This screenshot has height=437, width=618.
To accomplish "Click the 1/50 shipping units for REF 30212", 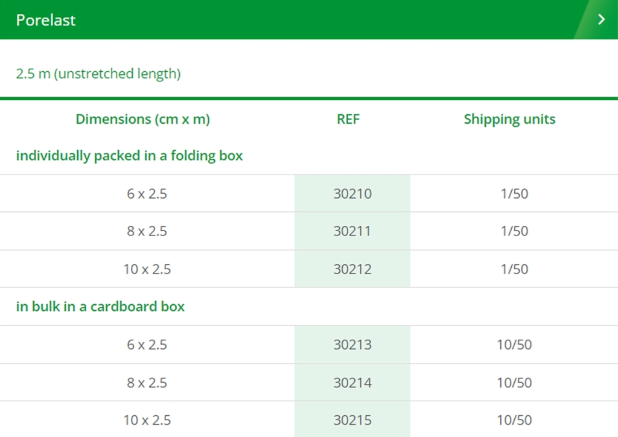I will click(514, 269).
